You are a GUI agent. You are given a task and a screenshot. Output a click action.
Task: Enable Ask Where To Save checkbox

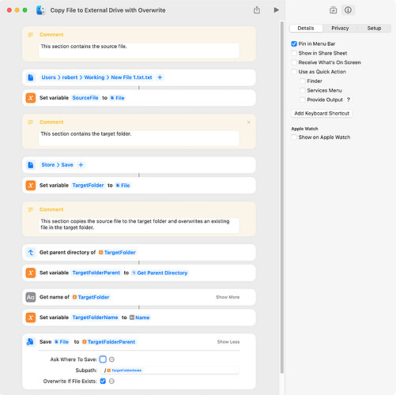click(103, 359)
